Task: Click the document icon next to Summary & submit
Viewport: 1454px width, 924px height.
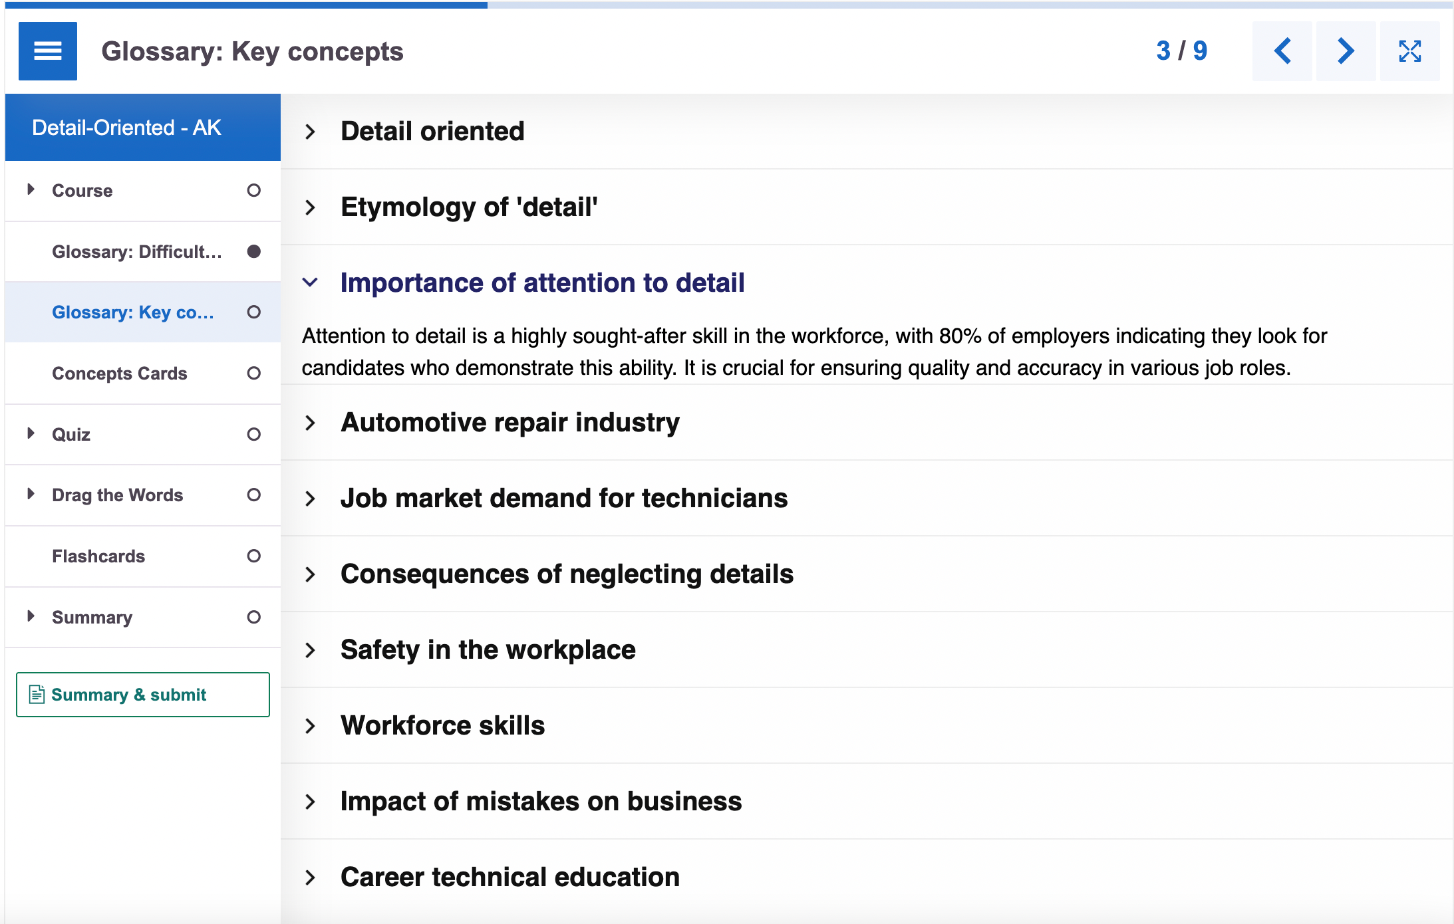Action: point(36,693)
